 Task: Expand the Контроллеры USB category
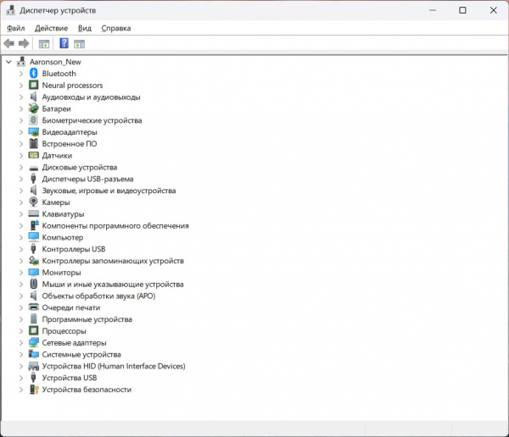[21, 250]
